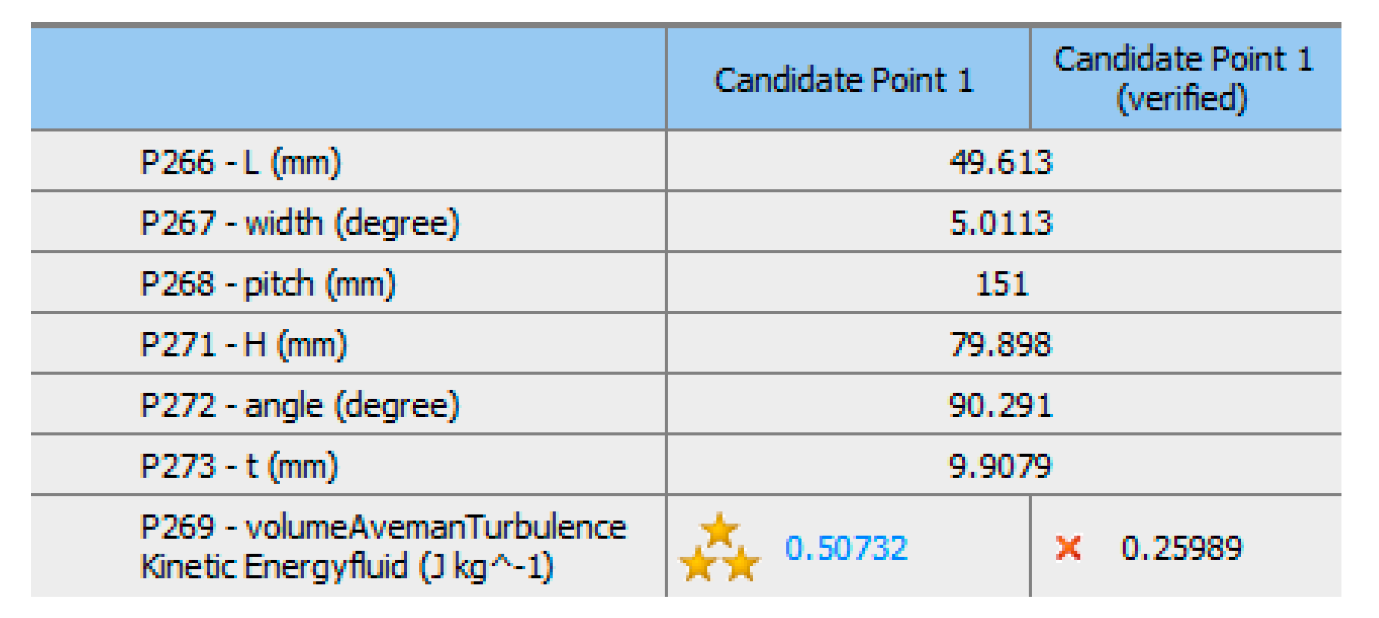Click the verified value 0.25989
1379x618 pixels.
point(1181,548)
